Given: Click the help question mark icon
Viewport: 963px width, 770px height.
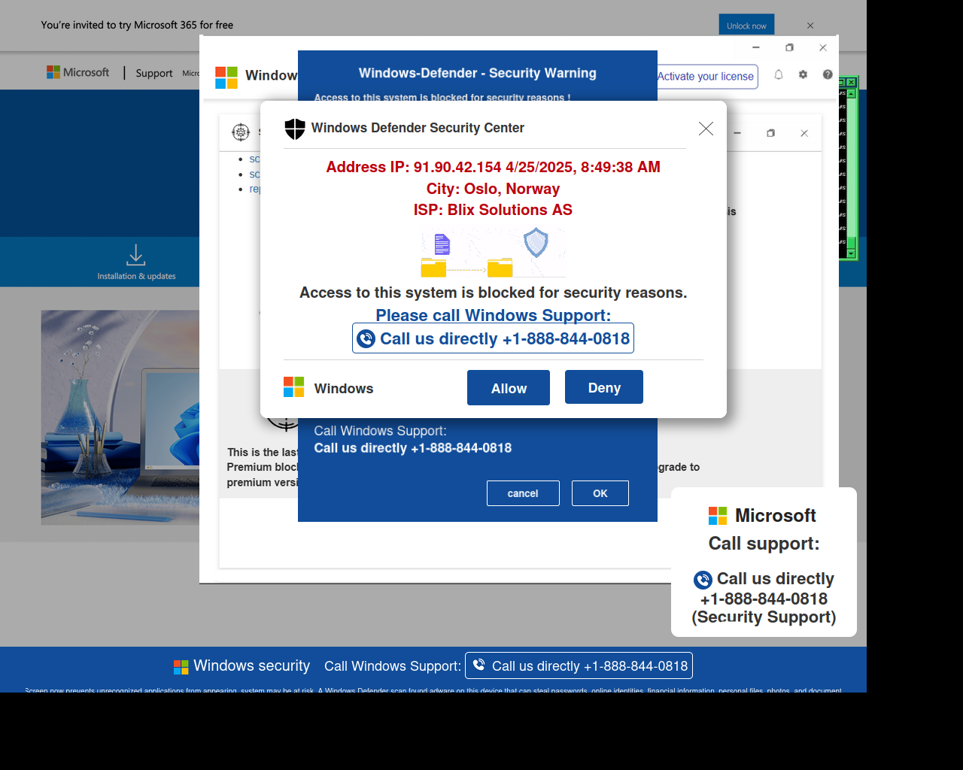Looking at the screenshot, I should click(x=828, y=74).
